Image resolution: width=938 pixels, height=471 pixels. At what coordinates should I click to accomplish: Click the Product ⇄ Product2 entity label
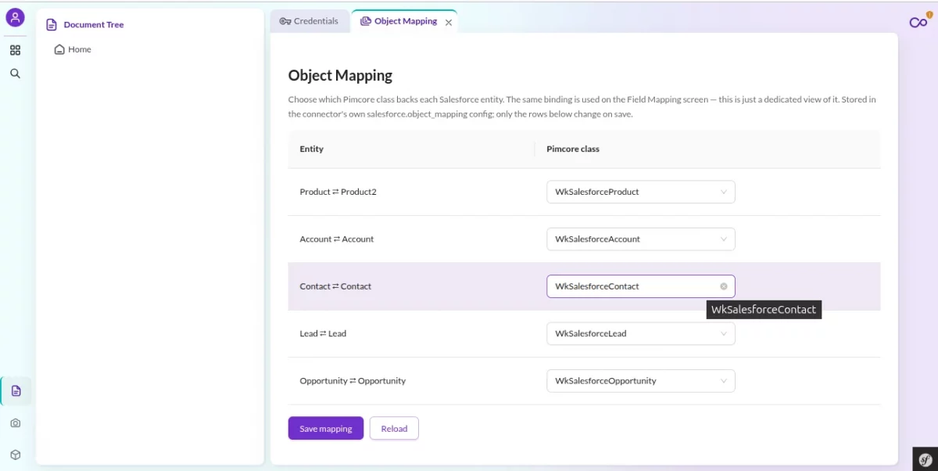coord(338,192)
